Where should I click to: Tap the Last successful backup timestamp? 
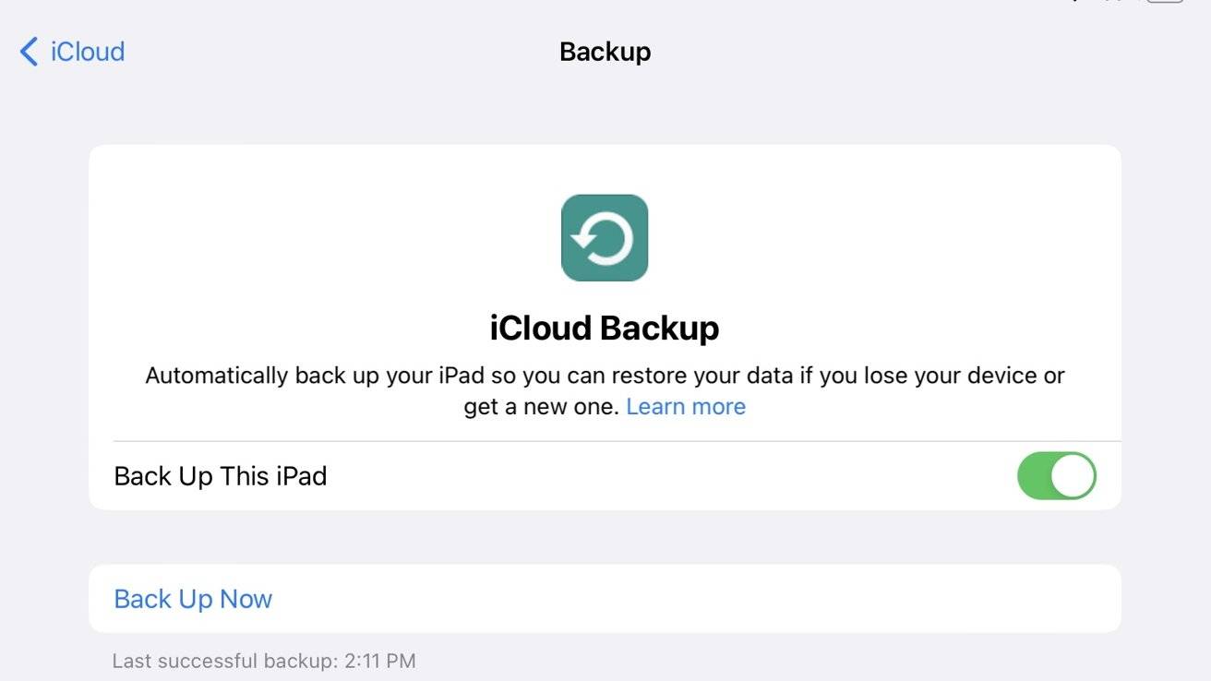click(x=263, y=661)
